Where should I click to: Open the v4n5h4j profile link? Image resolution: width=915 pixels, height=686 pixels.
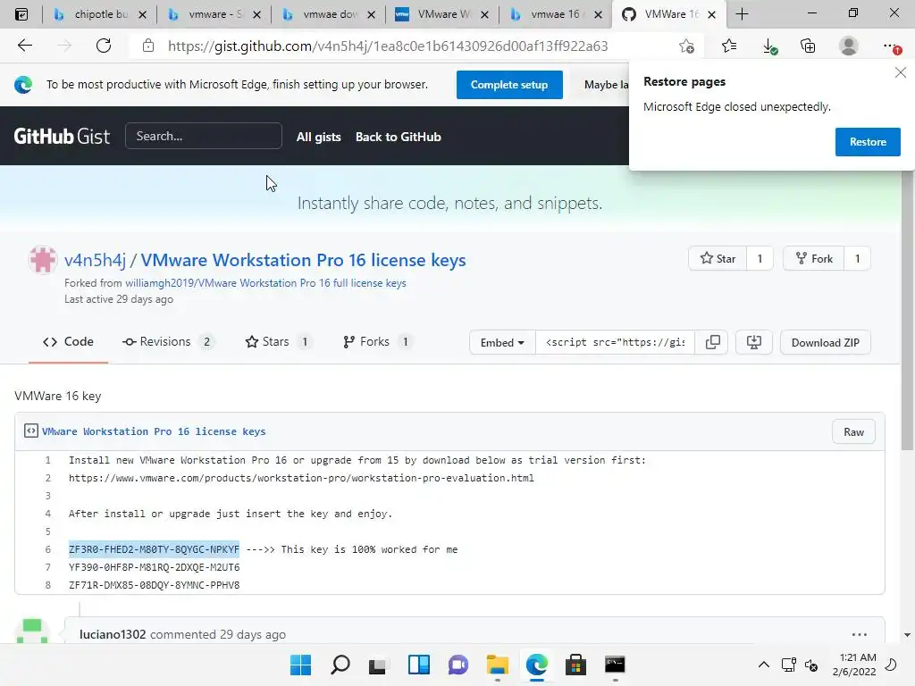pyautogui.click(x=95, y=260)
